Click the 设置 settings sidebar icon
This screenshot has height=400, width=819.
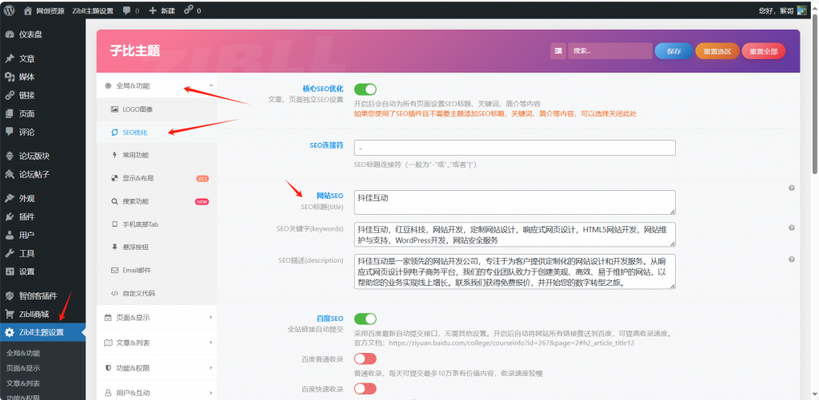click(10, 271)
